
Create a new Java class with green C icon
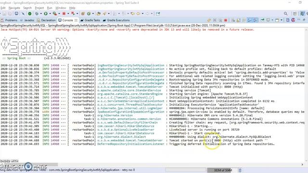coord(89,13)
